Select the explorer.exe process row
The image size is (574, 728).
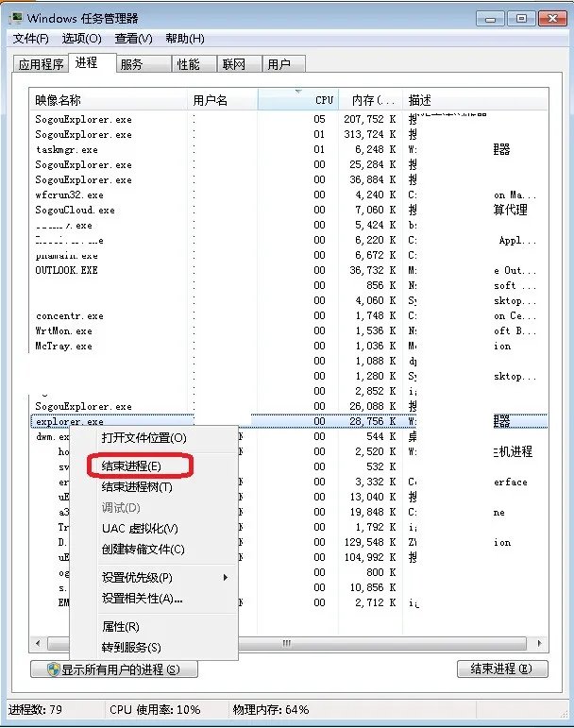(x=289, y=421)
